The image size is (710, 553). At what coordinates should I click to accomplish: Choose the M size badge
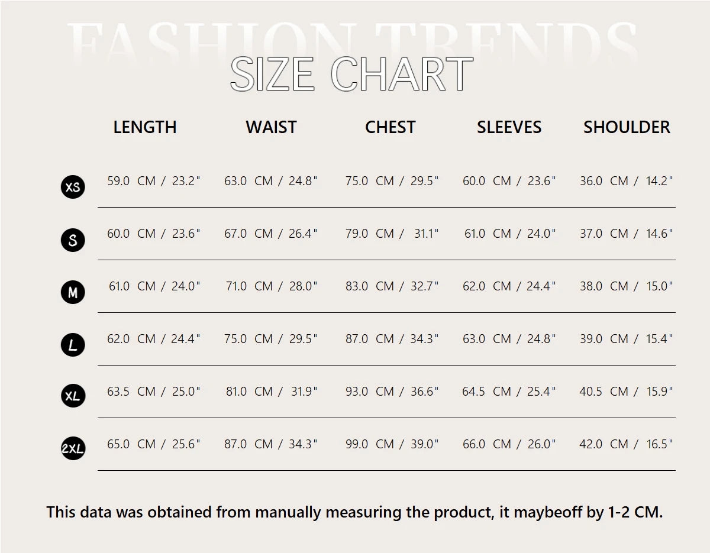(73, 292)
